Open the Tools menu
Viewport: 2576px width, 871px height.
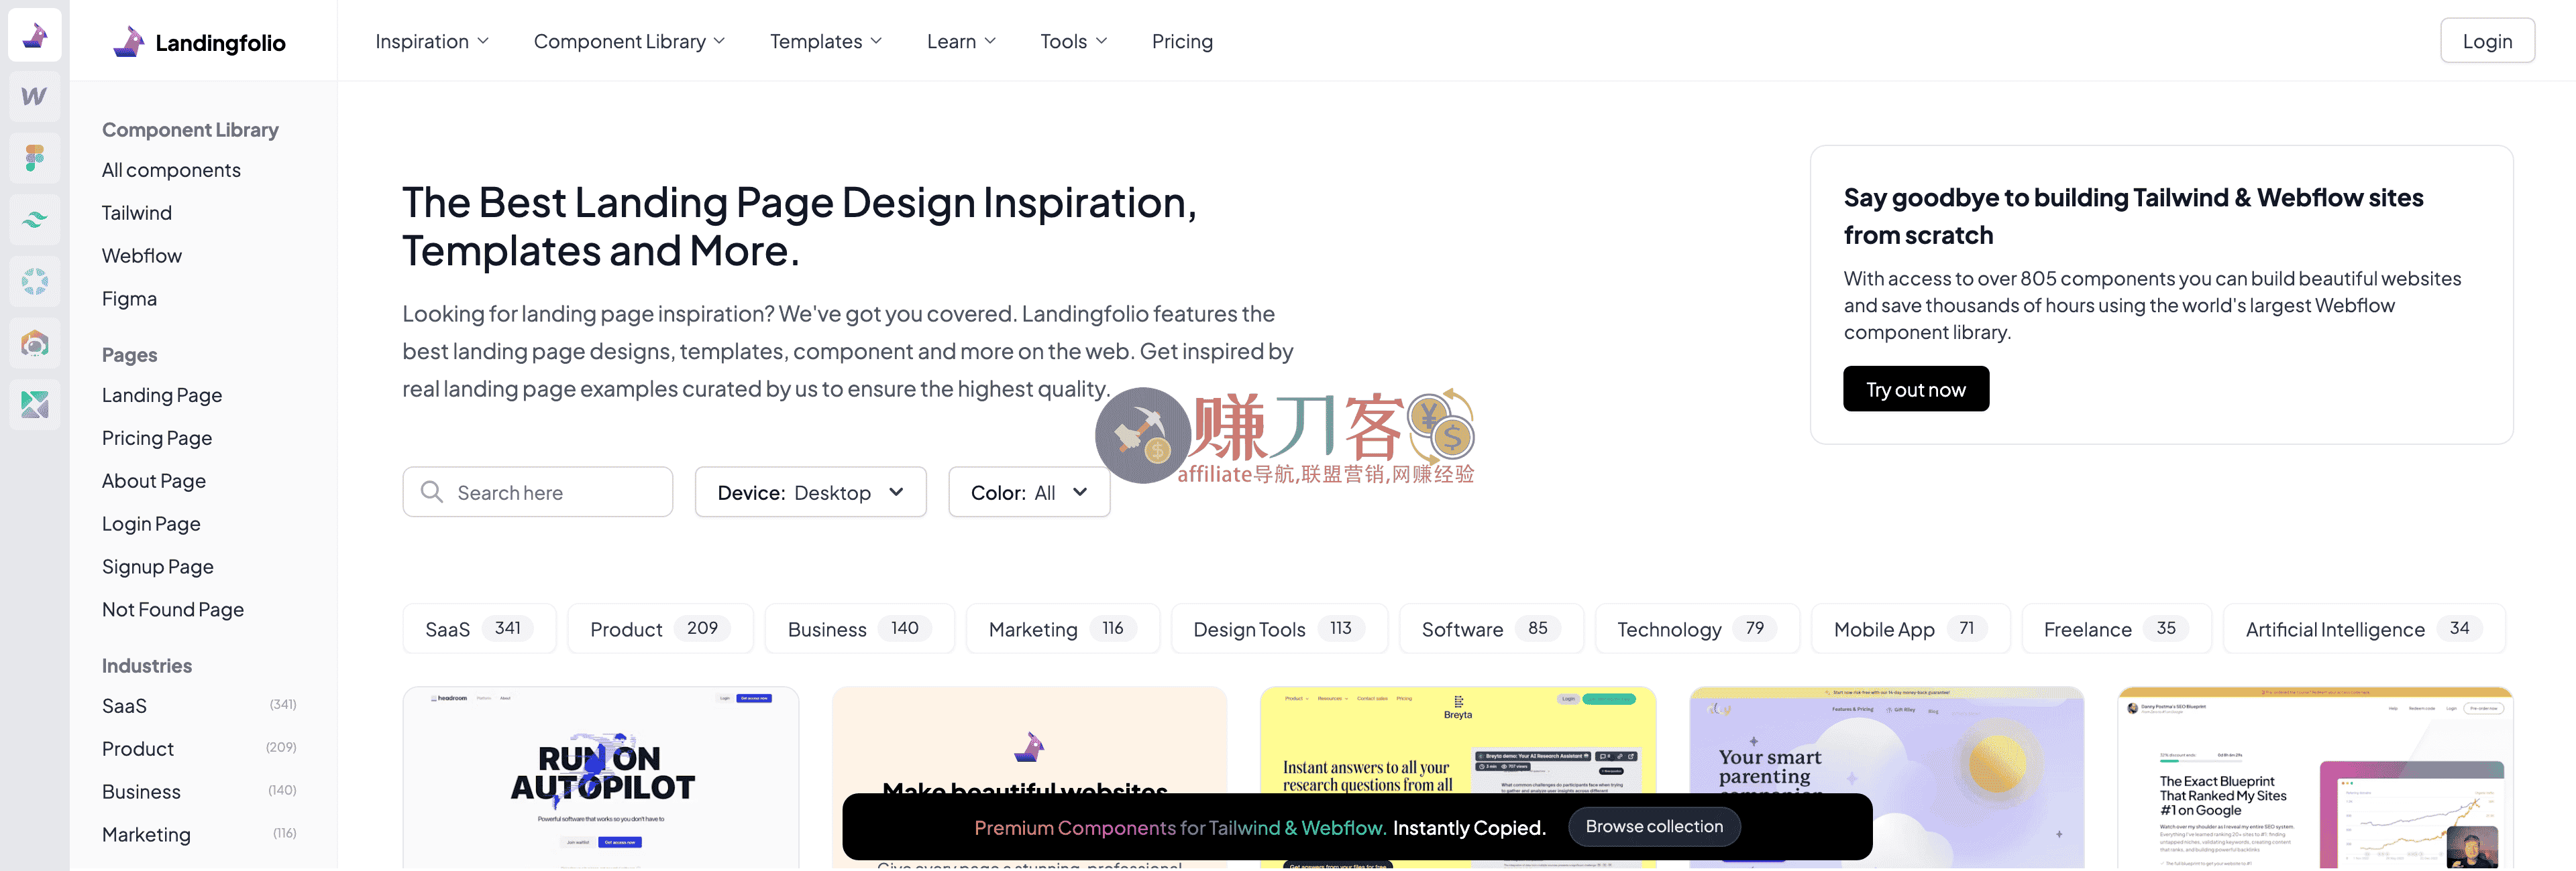(1074, 41)
